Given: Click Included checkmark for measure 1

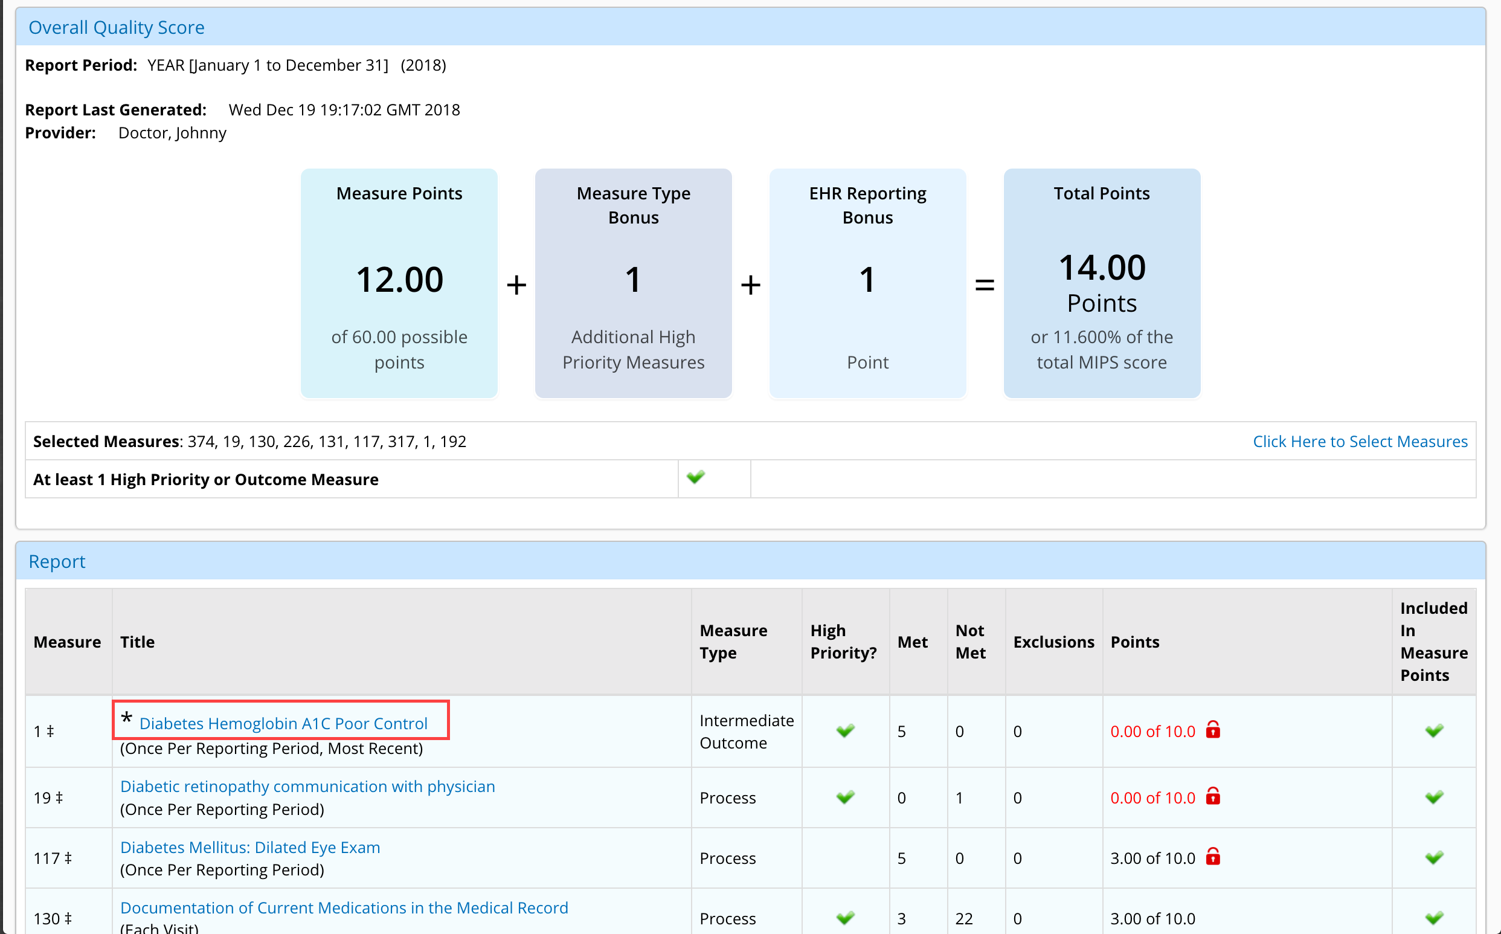Looking at the screenshot, I should (x=1434, y=731).
